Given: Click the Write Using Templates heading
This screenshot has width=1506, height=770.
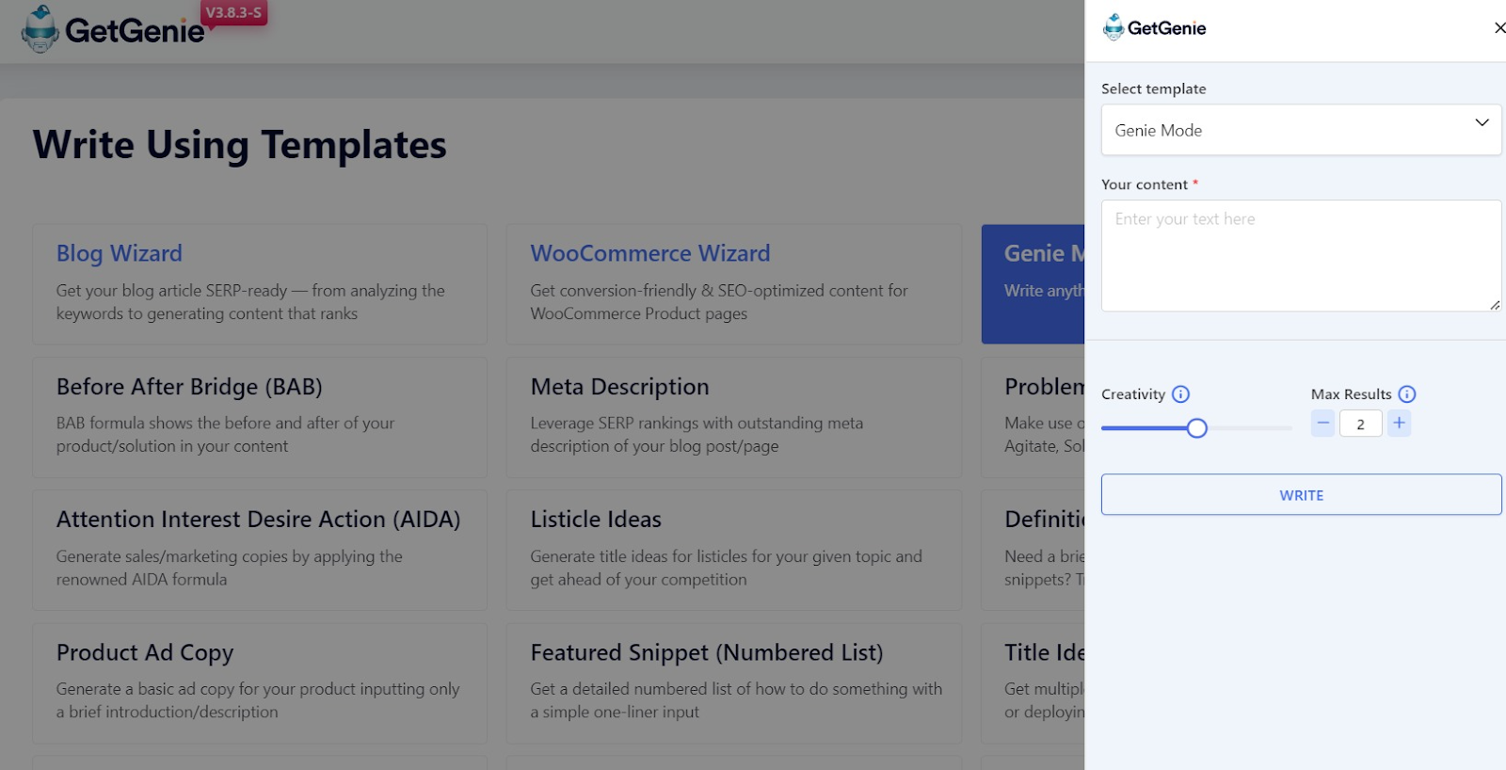Looking at the screenshot, I should (x=240, y=145).
